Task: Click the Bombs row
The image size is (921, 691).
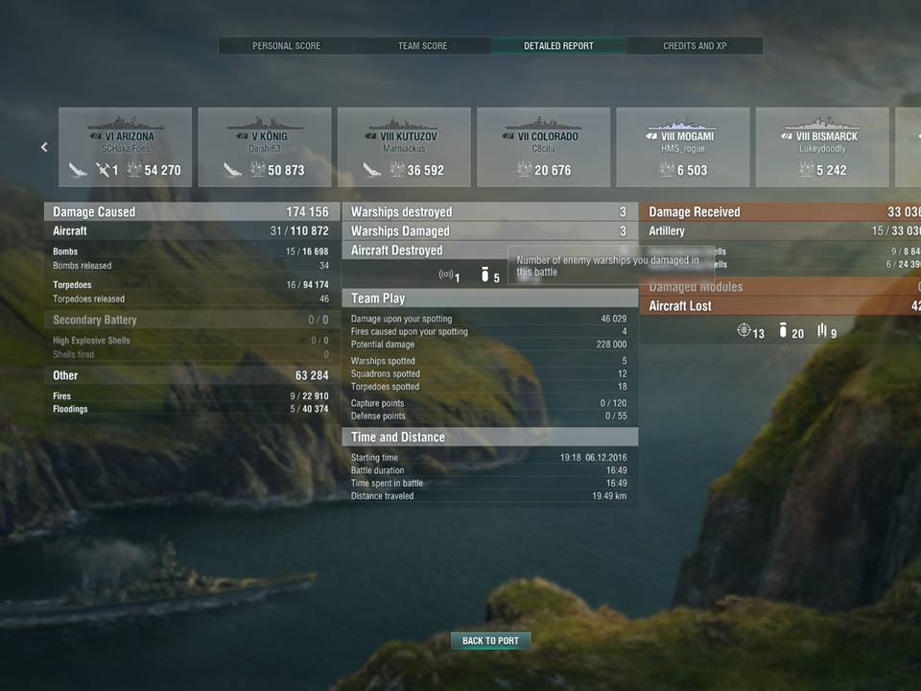Action: point(192,251)
